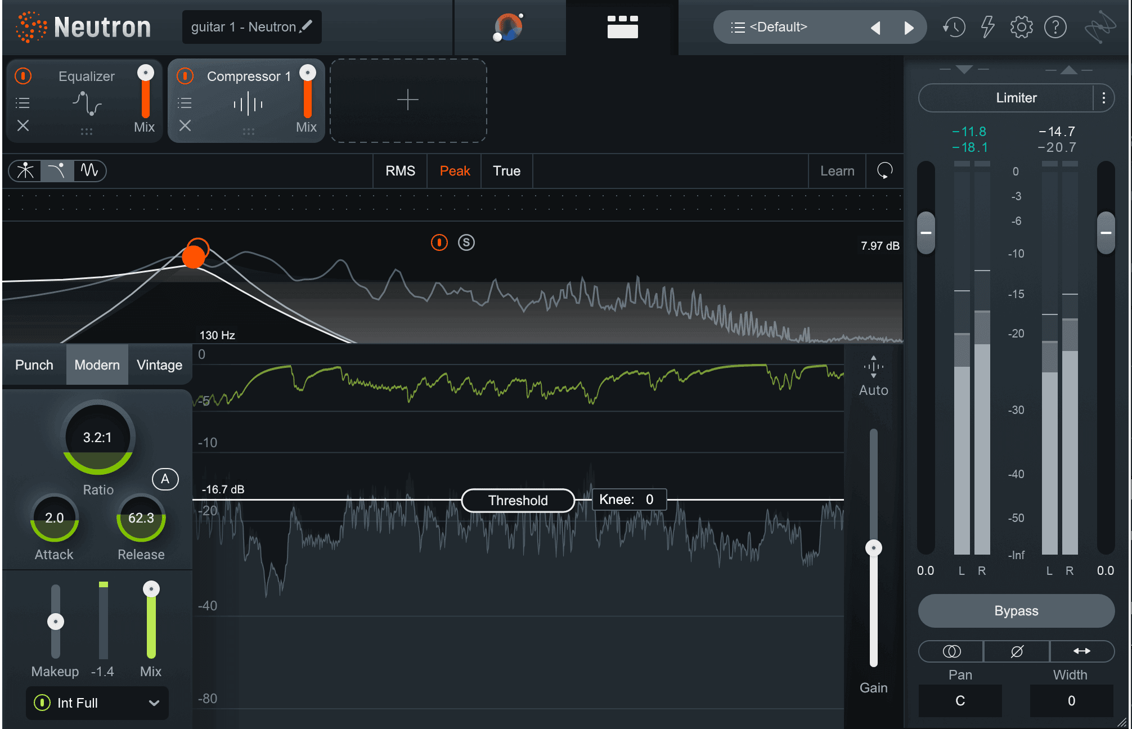Toggle the swap channels arrow icon
Screen dimensions: 1132x729
1082,651
